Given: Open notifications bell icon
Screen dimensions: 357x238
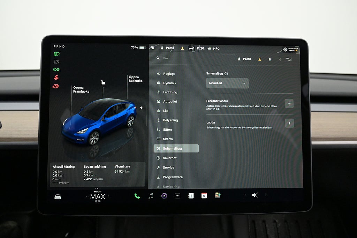Looking at the screenshot, I should click(269, 59).
